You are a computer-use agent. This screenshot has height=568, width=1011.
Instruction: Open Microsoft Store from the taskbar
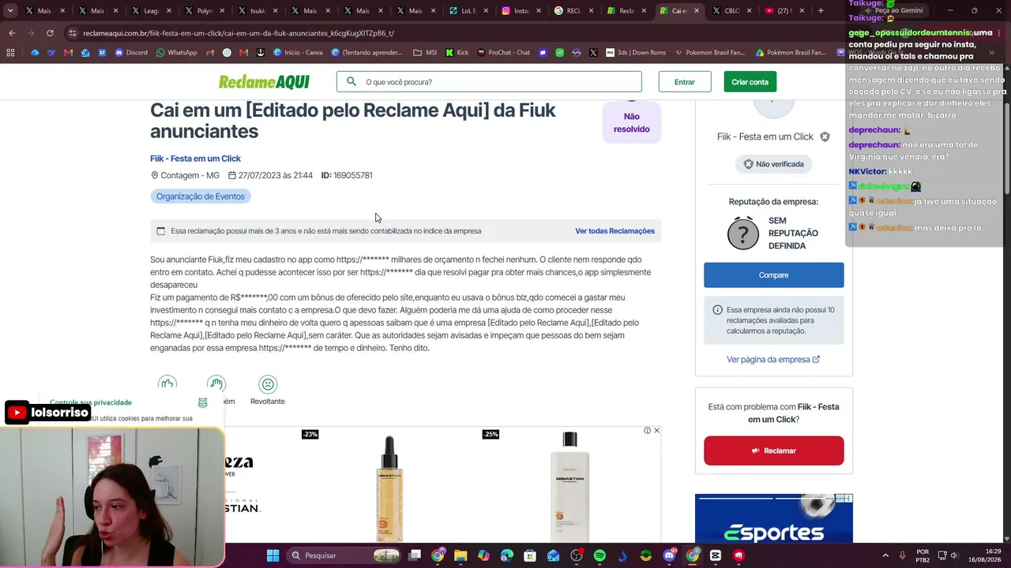coord(530,555)
